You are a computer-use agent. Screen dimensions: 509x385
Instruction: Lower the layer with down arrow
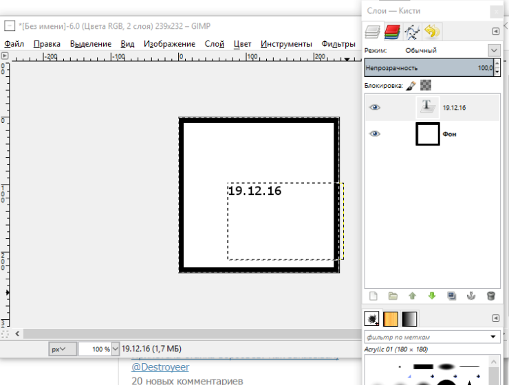pos(432,296)
